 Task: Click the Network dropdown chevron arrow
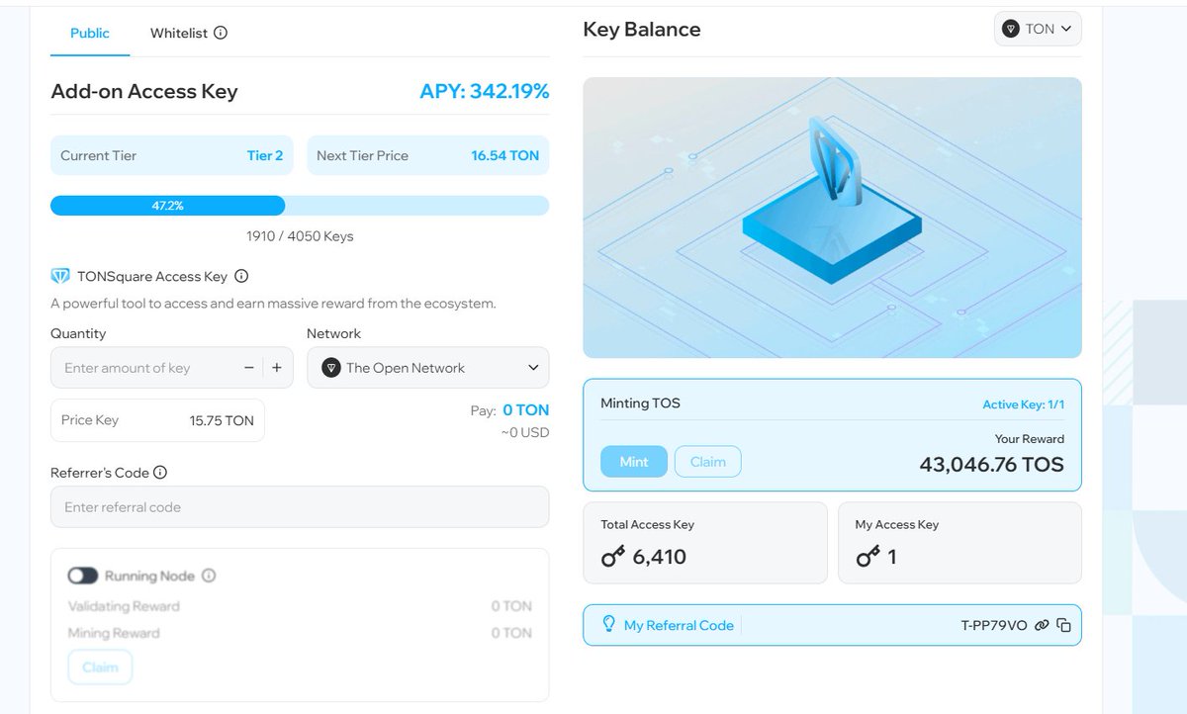pos(533,368)
